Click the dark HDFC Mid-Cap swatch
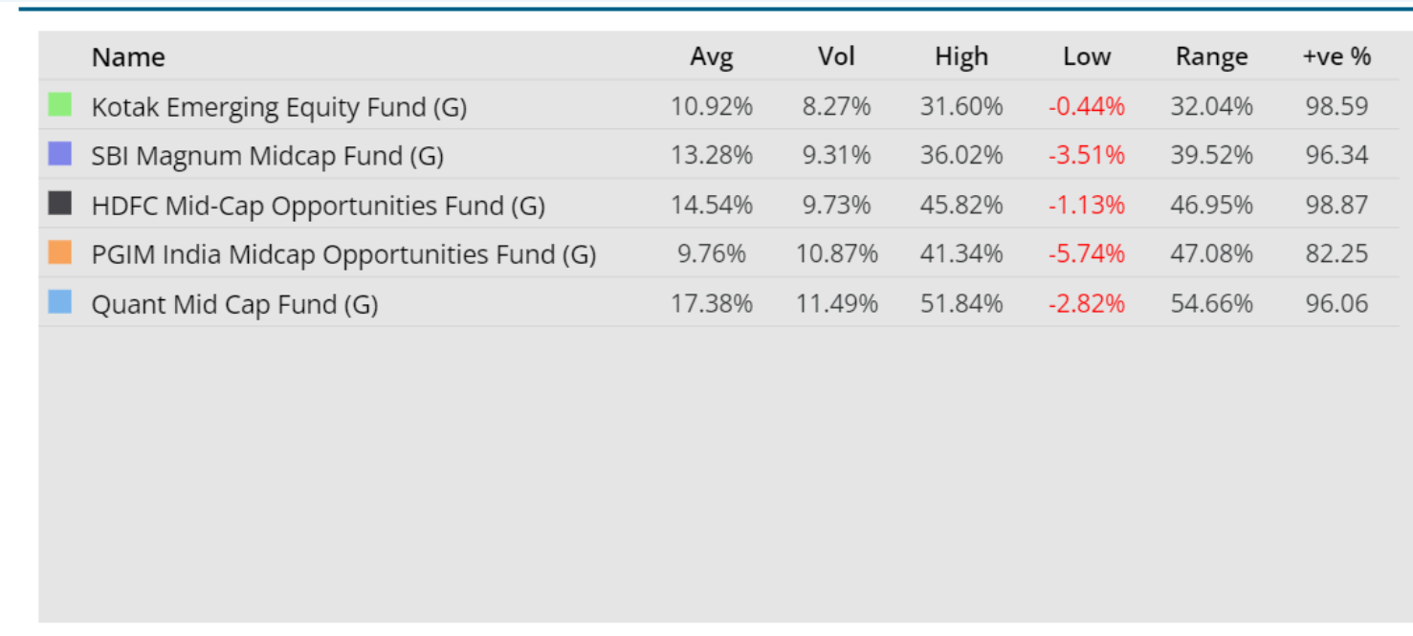This screenshot has height=636, width=1413. click(x=60, y=203)
